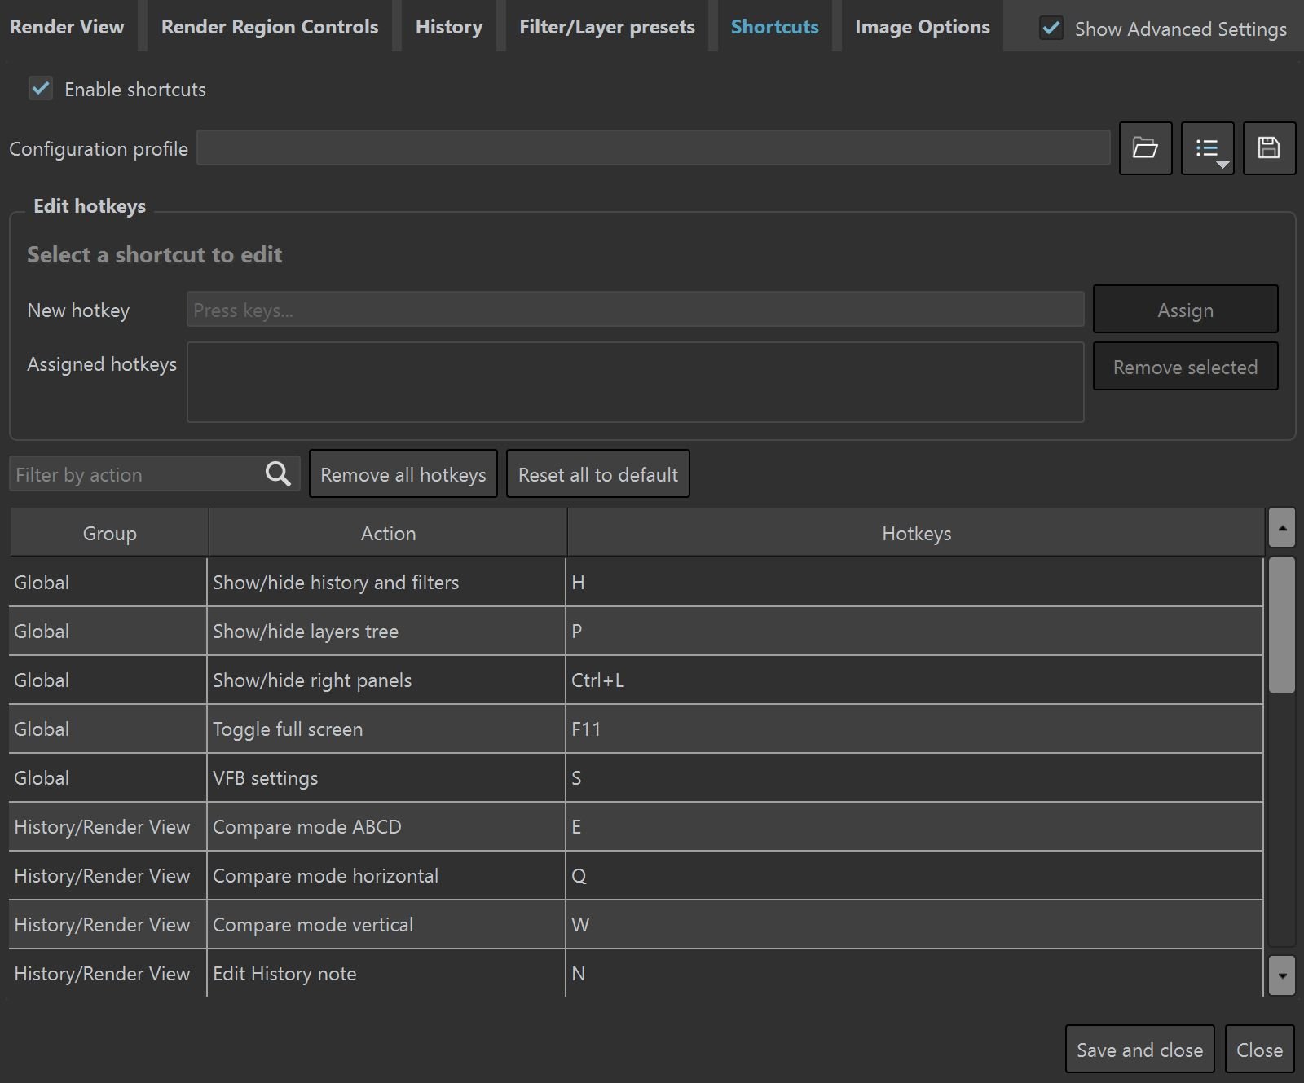Save configuration profile with floppy icon

[x=1269, y=148]
